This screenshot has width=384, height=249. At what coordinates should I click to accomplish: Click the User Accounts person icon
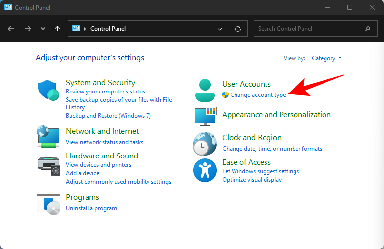point(205,90)
